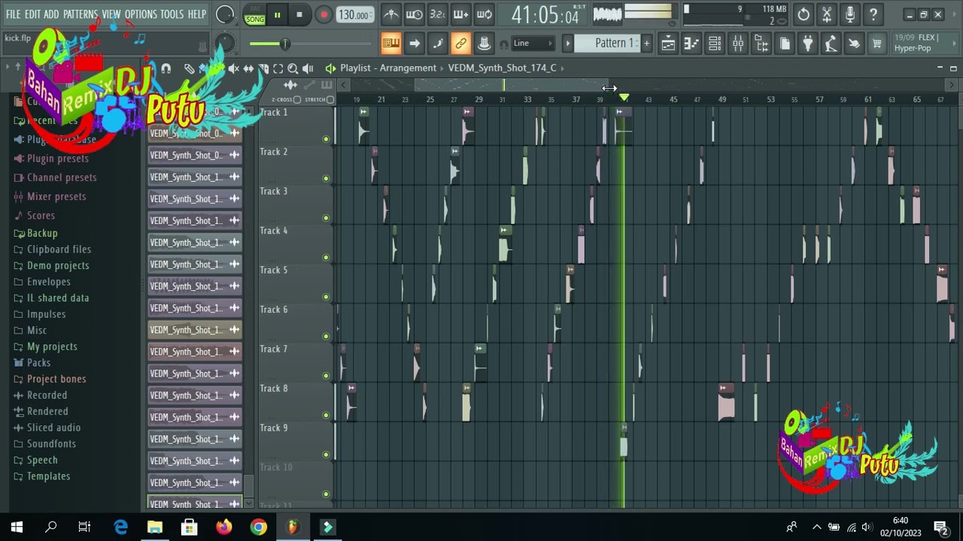Open the playlist options speaker arrow
This screenshot has height=541, width=963.
(x=330, y=68)
